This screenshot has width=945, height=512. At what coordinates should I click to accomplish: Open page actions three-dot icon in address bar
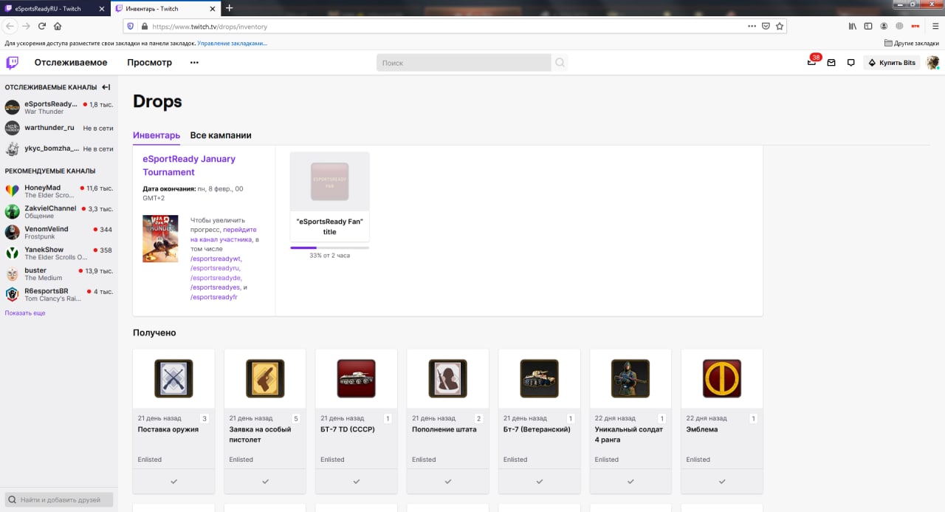[x=752, y=26]
